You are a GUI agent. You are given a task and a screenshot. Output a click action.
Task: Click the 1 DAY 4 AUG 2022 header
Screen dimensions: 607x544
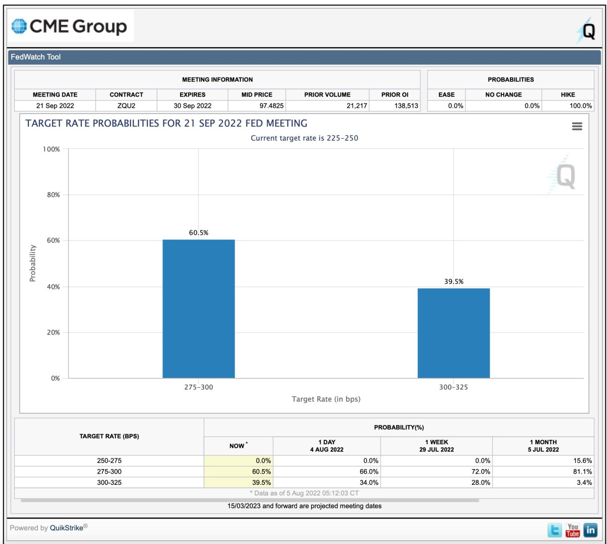(327, 446)
